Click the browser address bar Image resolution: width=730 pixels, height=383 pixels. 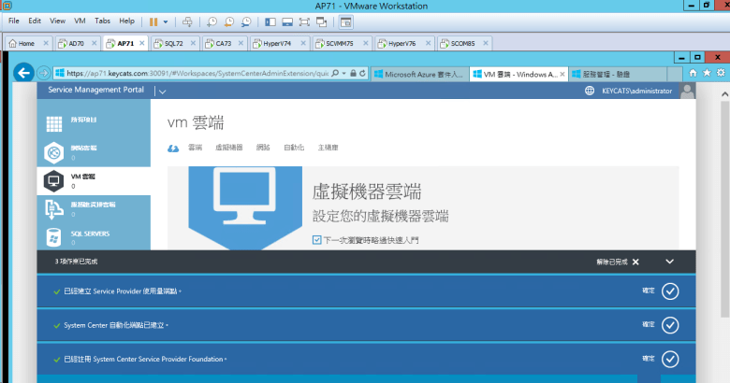197,73
